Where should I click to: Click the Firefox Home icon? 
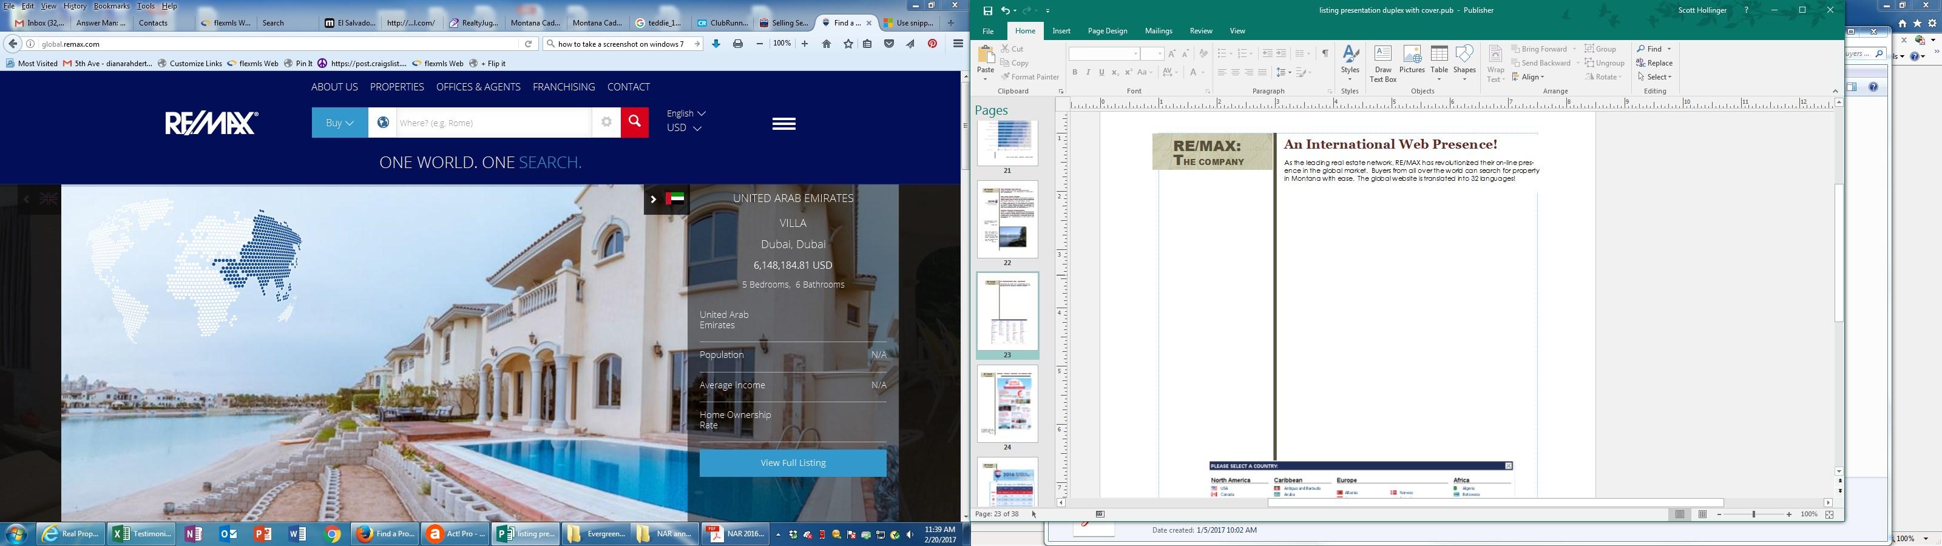click(826, 44)
